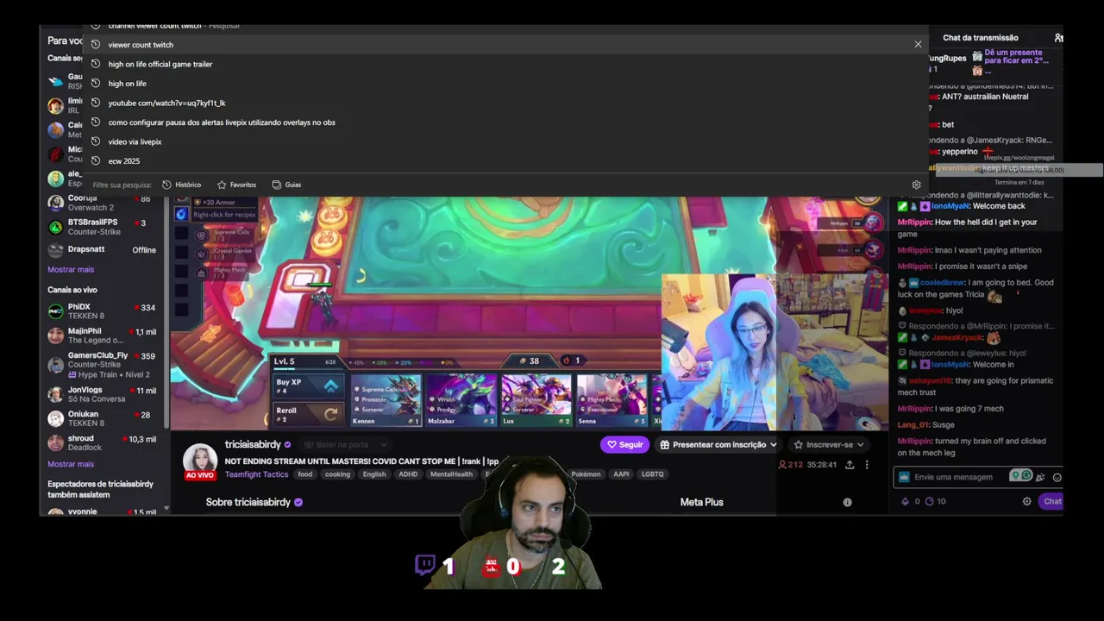
Task: Click the 'Pokémon' stream tag
Action: 586,474
